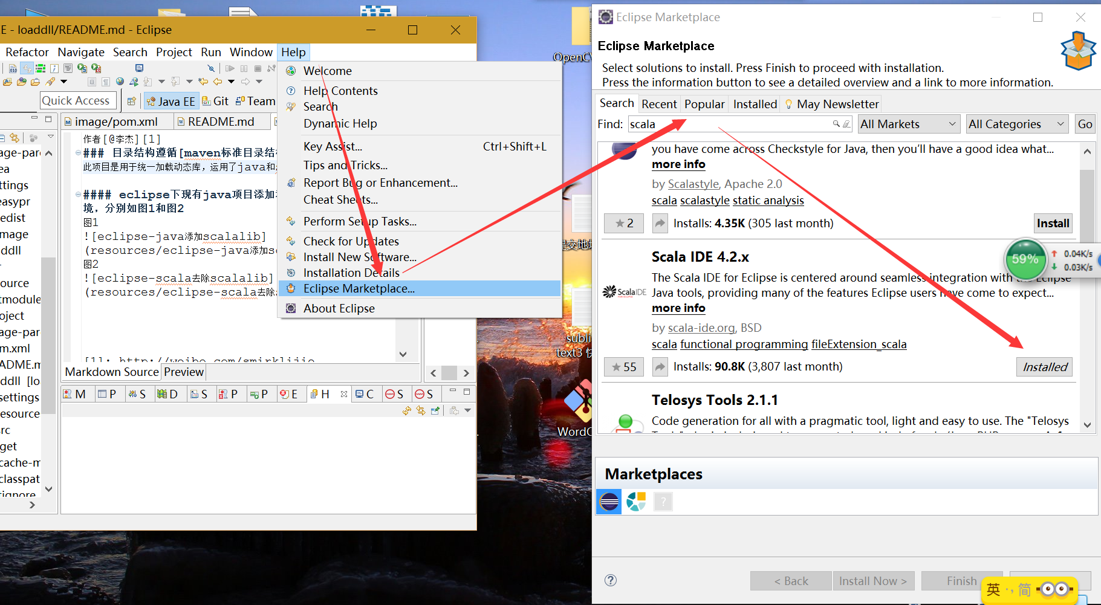1101x605 pixels.
Task: Open the Preview tab of the editor
Action: pyautogui.click(x=184, y=372)
